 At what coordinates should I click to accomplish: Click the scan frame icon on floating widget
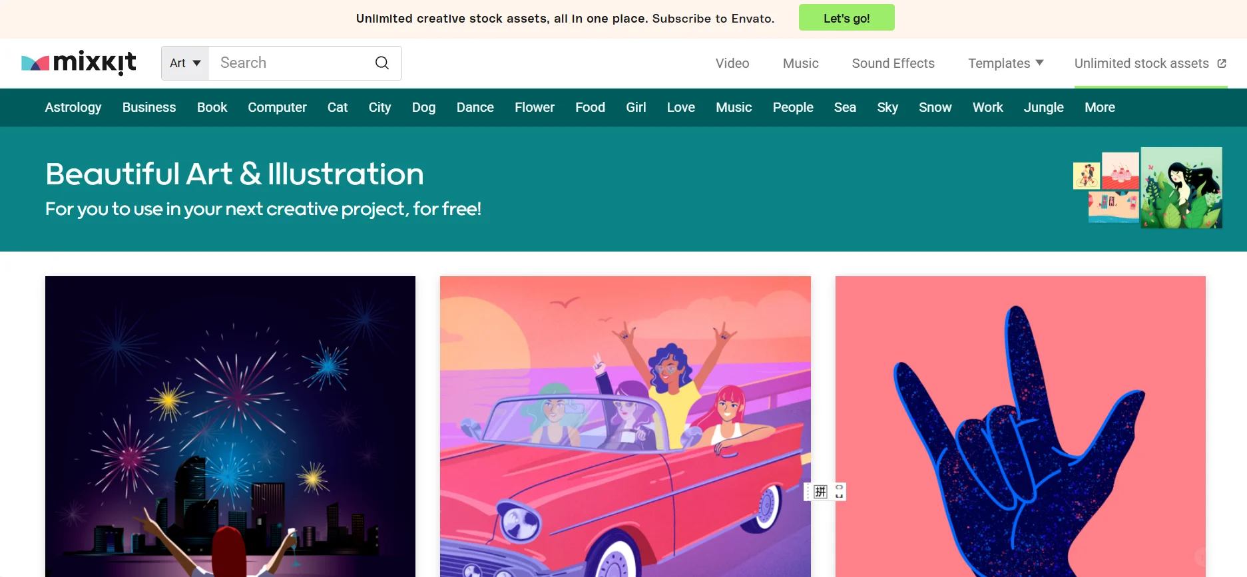tap(839, 492)
